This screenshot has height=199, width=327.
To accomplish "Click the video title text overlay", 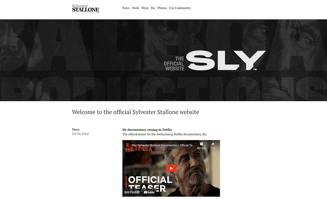I will (x=163, y=145).
